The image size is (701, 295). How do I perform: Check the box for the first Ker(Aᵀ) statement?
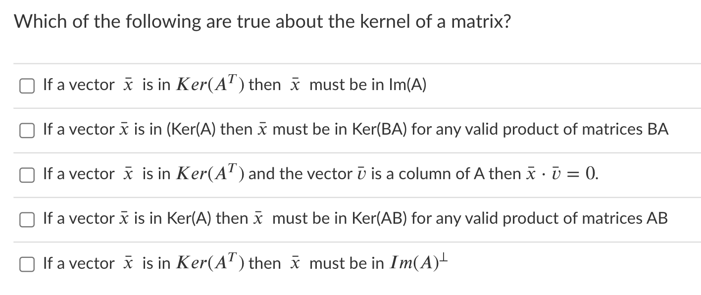tap(27, 86)
